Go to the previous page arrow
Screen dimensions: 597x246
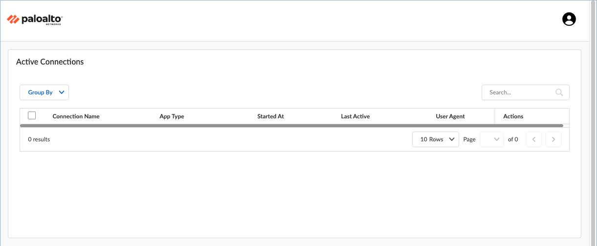(x=533, y=139)
